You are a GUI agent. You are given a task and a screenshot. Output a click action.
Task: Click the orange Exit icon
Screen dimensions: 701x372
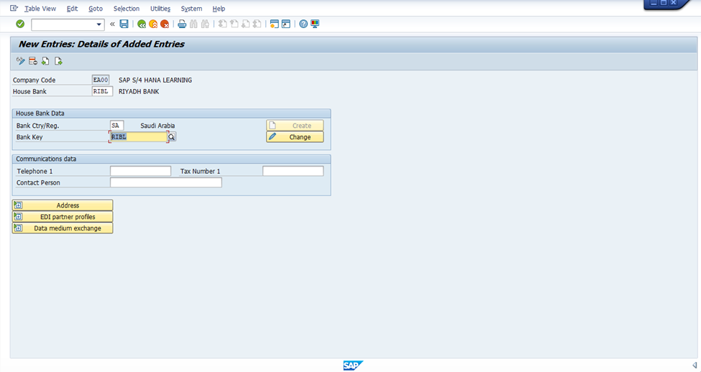tap(153, 24)
